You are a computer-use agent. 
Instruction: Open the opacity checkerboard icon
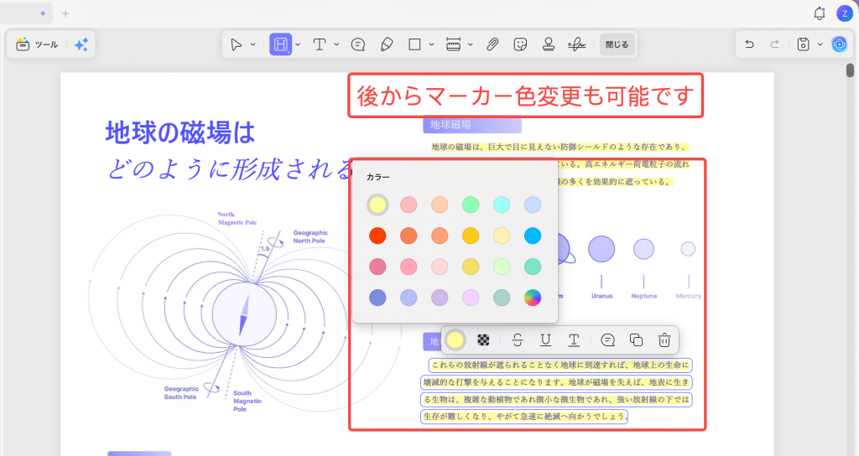point(483,340)
